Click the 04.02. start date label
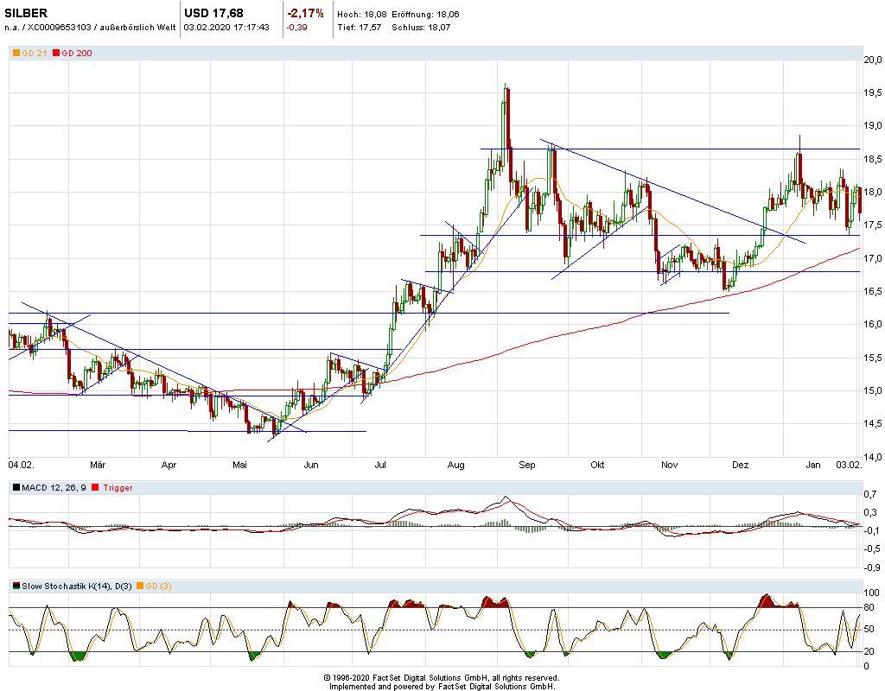Viewport: 885px width, 691px height. [x=21, y=466]
